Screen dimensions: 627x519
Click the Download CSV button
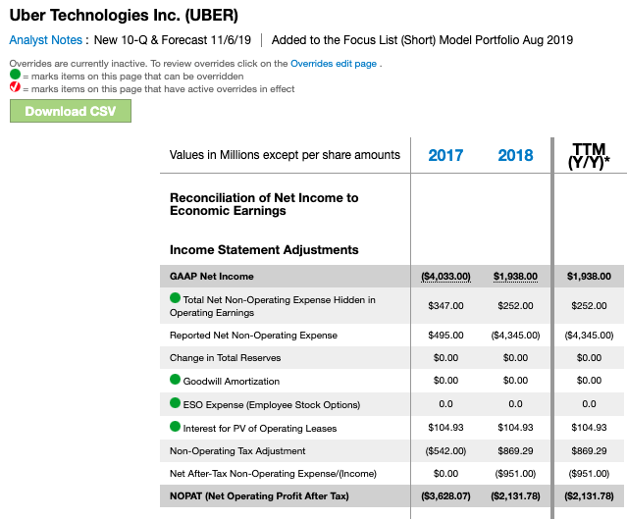tap(71, 111)
